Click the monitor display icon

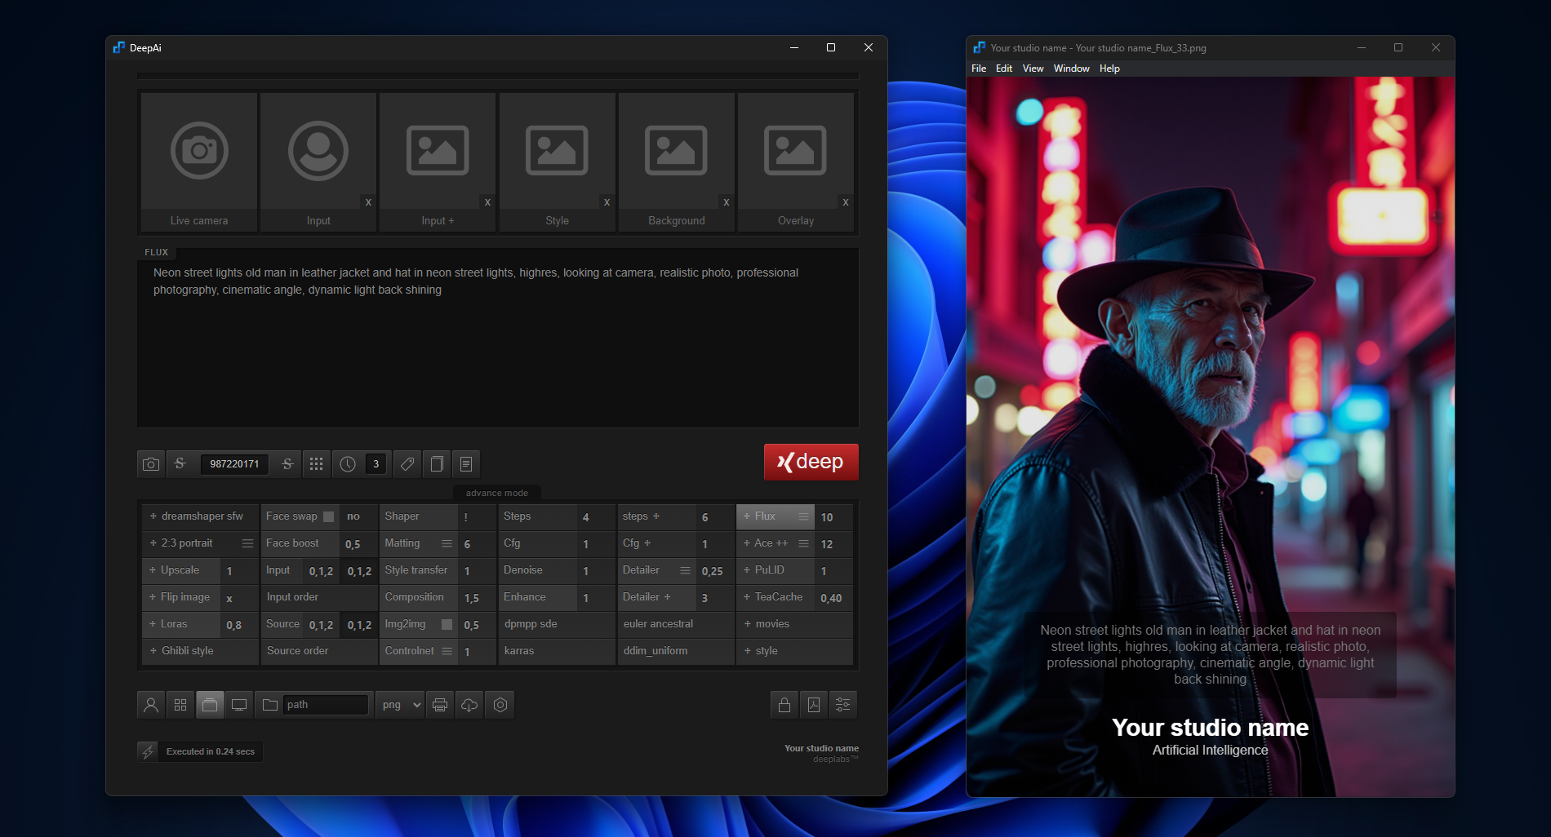[x=239, y=705]
